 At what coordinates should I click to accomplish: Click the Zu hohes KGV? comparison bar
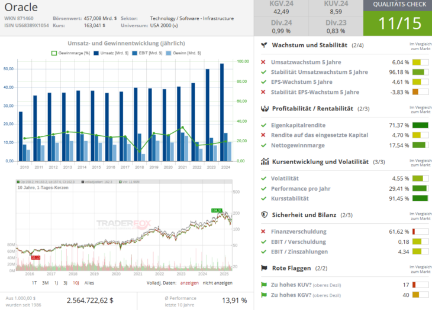click(x=420, y=295)
